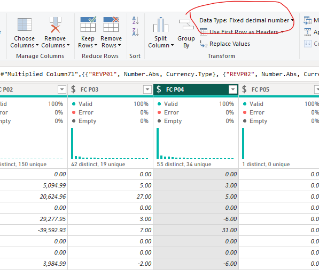This screenshot has width=319, height=270.
Task: Open the FC P02 column filter dropdown
Action: (62, 89)
